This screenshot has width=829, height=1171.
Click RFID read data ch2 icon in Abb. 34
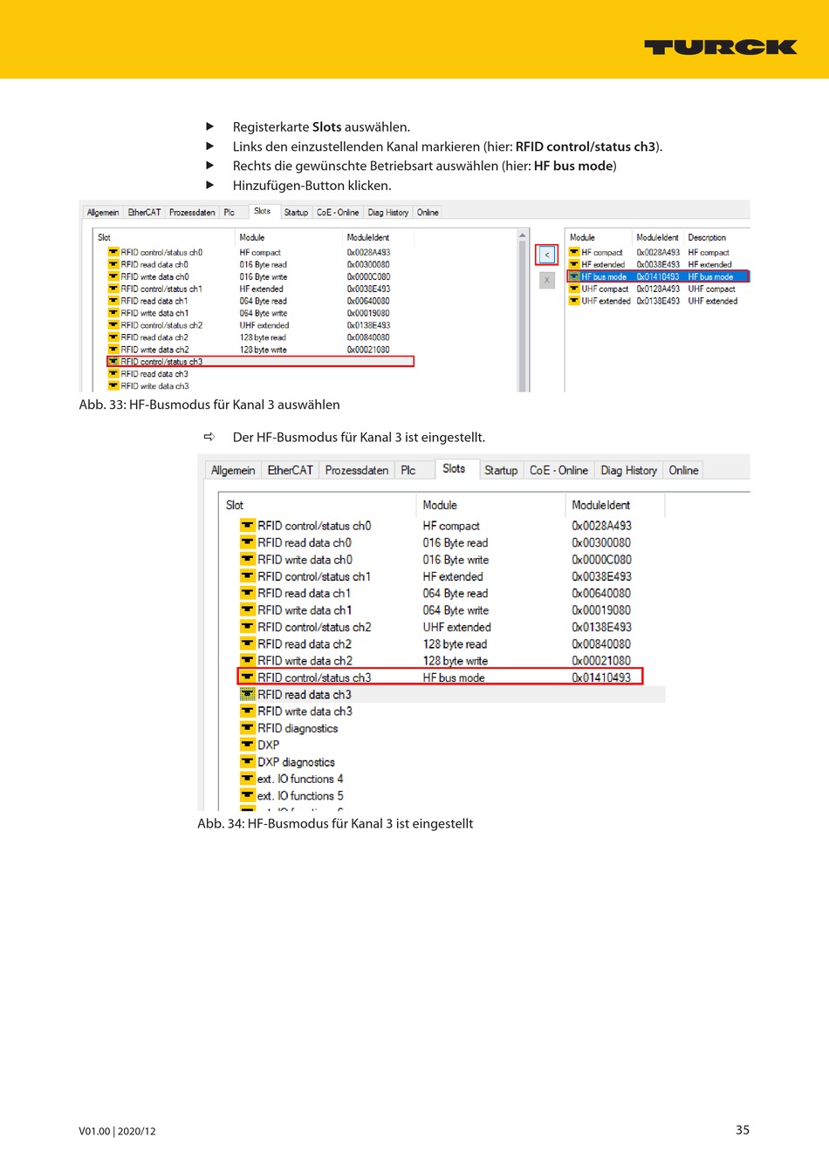point(248,643)
